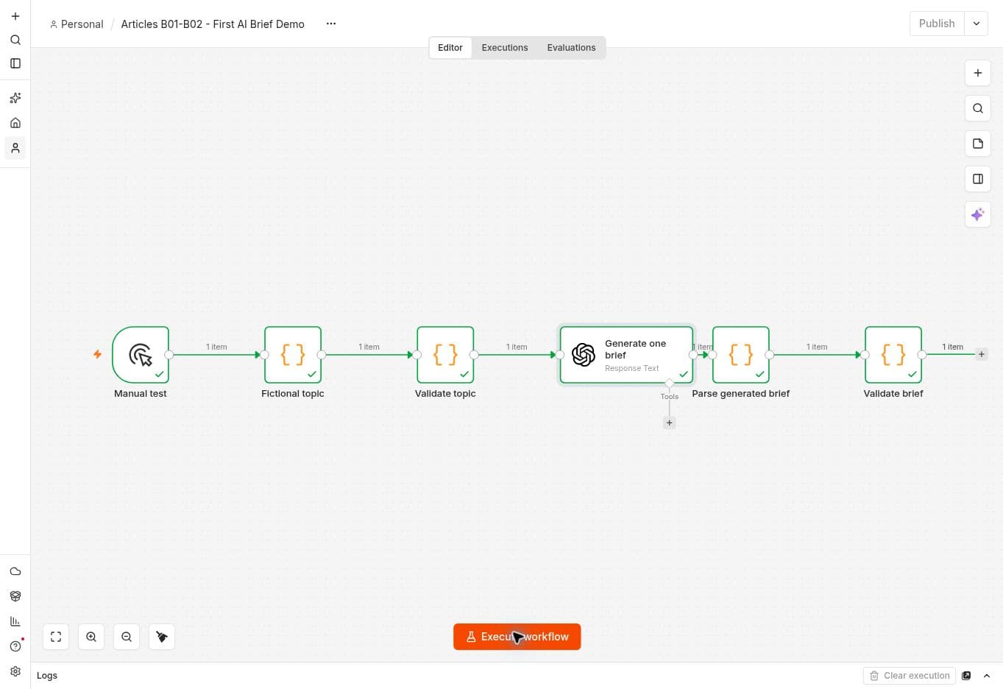Toggle the right side panel icon
This screenshot has width=1003, height=689.
(x=977, y=179)
